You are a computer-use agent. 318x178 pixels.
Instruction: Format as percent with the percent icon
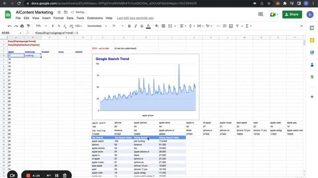pos(59,26)
